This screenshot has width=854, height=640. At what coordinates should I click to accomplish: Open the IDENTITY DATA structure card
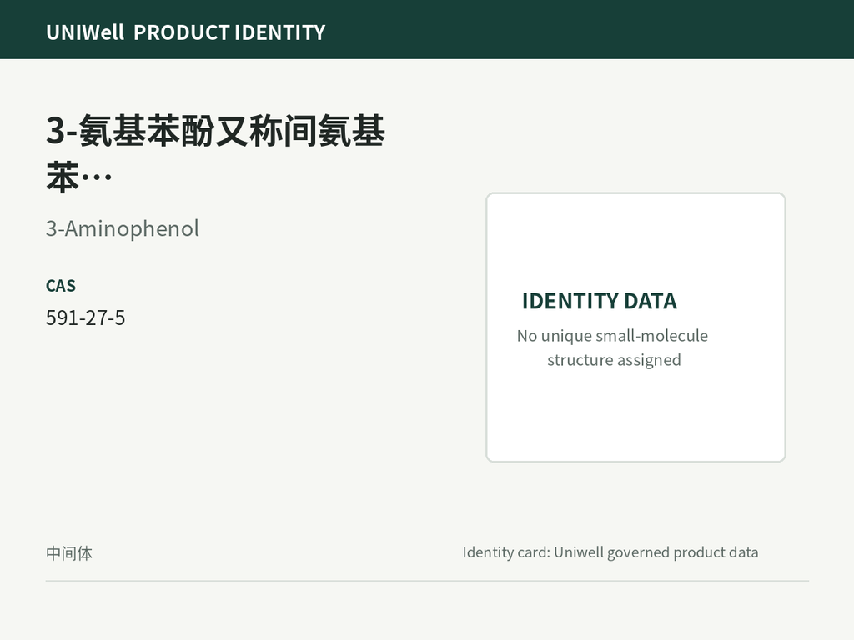(x=635, y=327)
